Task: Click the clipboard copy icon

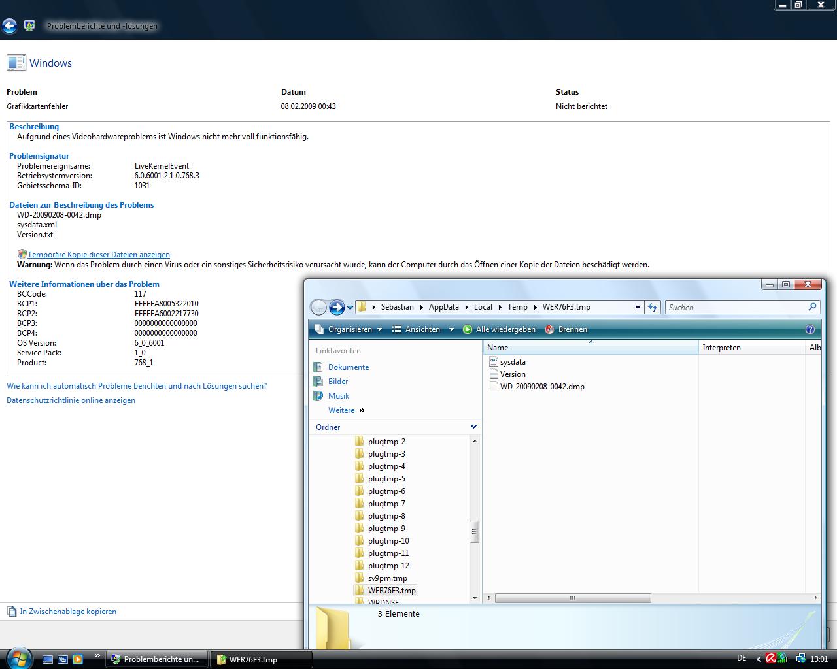Action: 12,612
